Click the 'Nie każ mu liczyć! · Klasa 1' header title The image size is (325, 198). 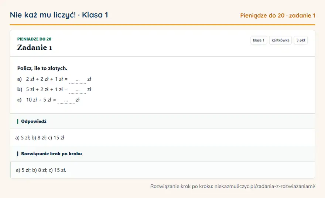point(59,15)
